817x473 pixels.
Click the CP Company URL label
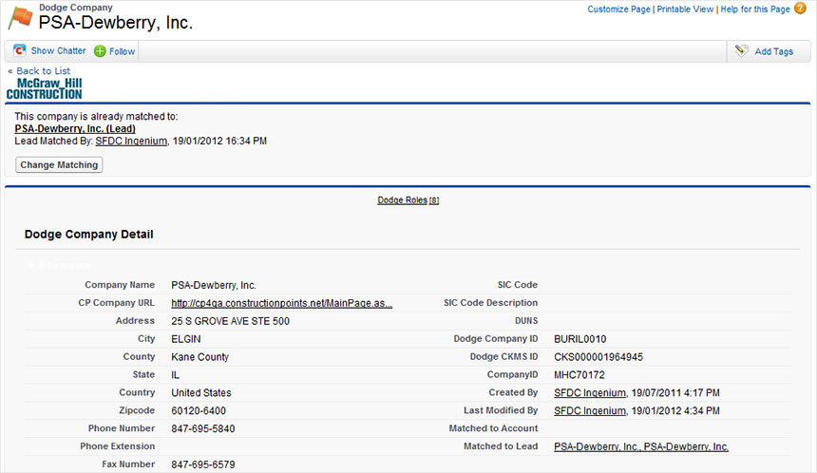(x=116, y=303)
